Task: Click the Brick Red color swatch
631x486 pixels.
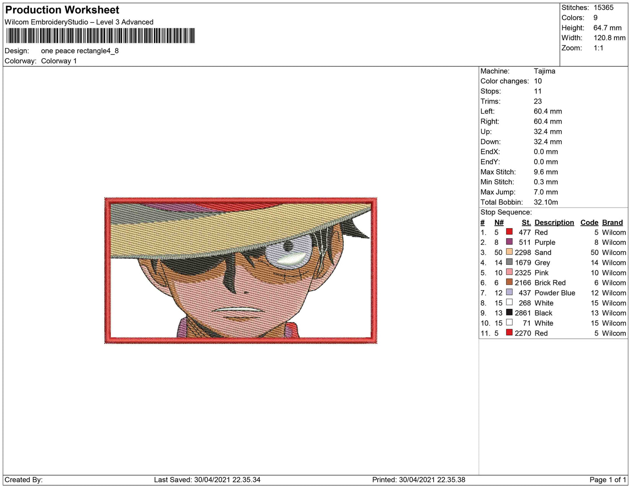Action: click(509, 282)
